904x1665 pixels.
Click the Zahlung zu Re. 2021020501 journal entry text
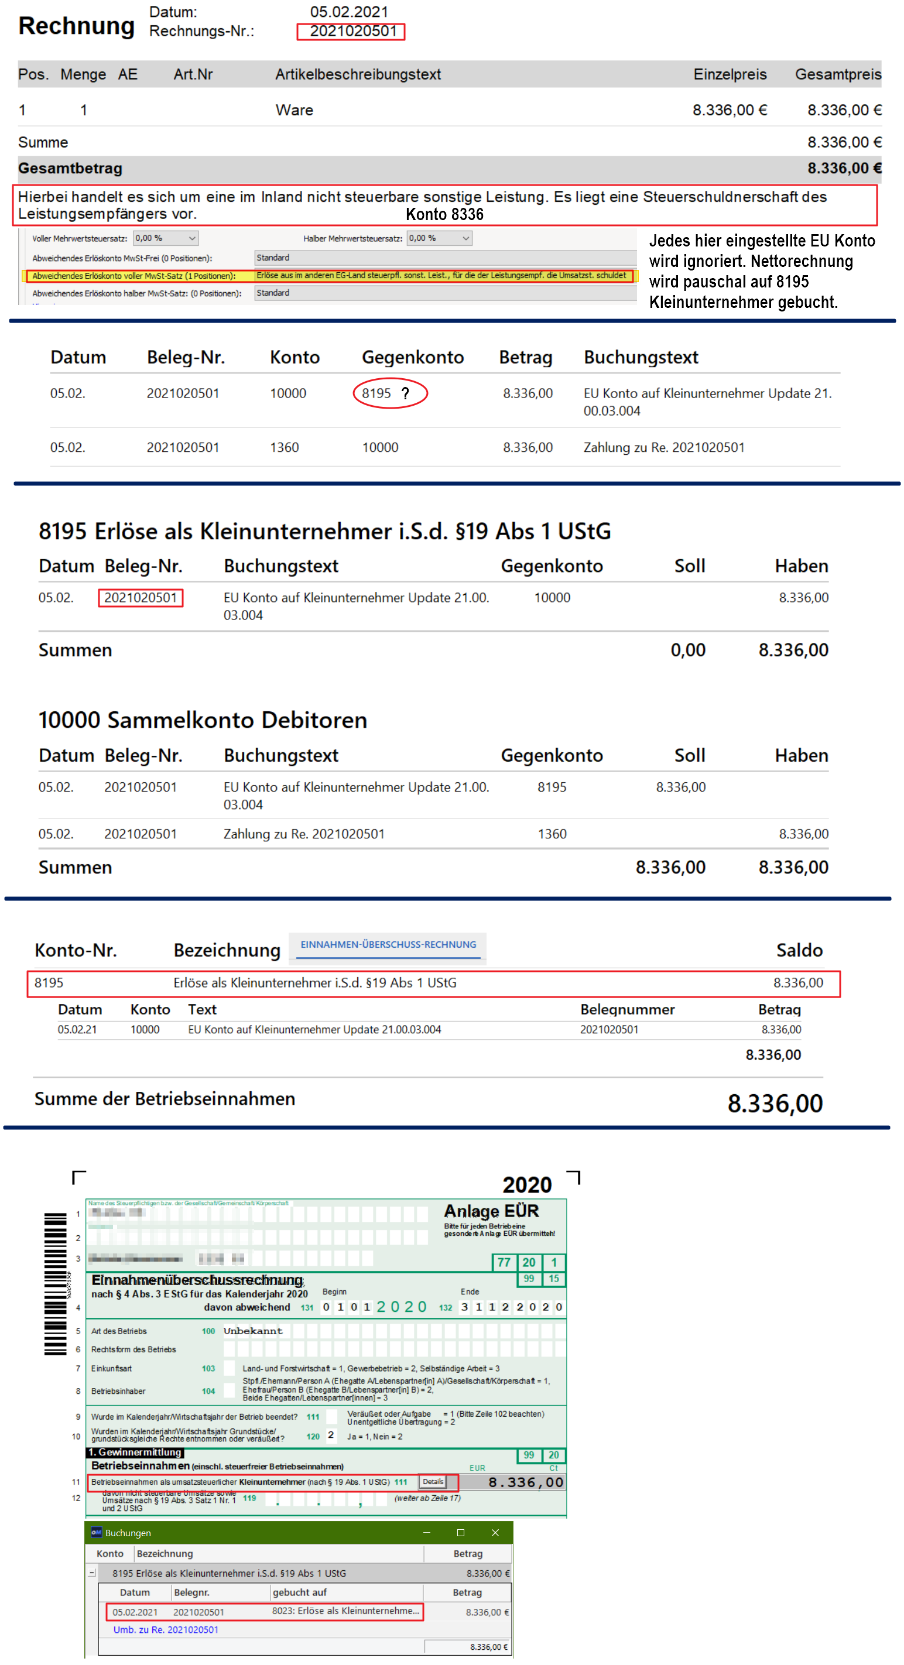pos(663,447)
